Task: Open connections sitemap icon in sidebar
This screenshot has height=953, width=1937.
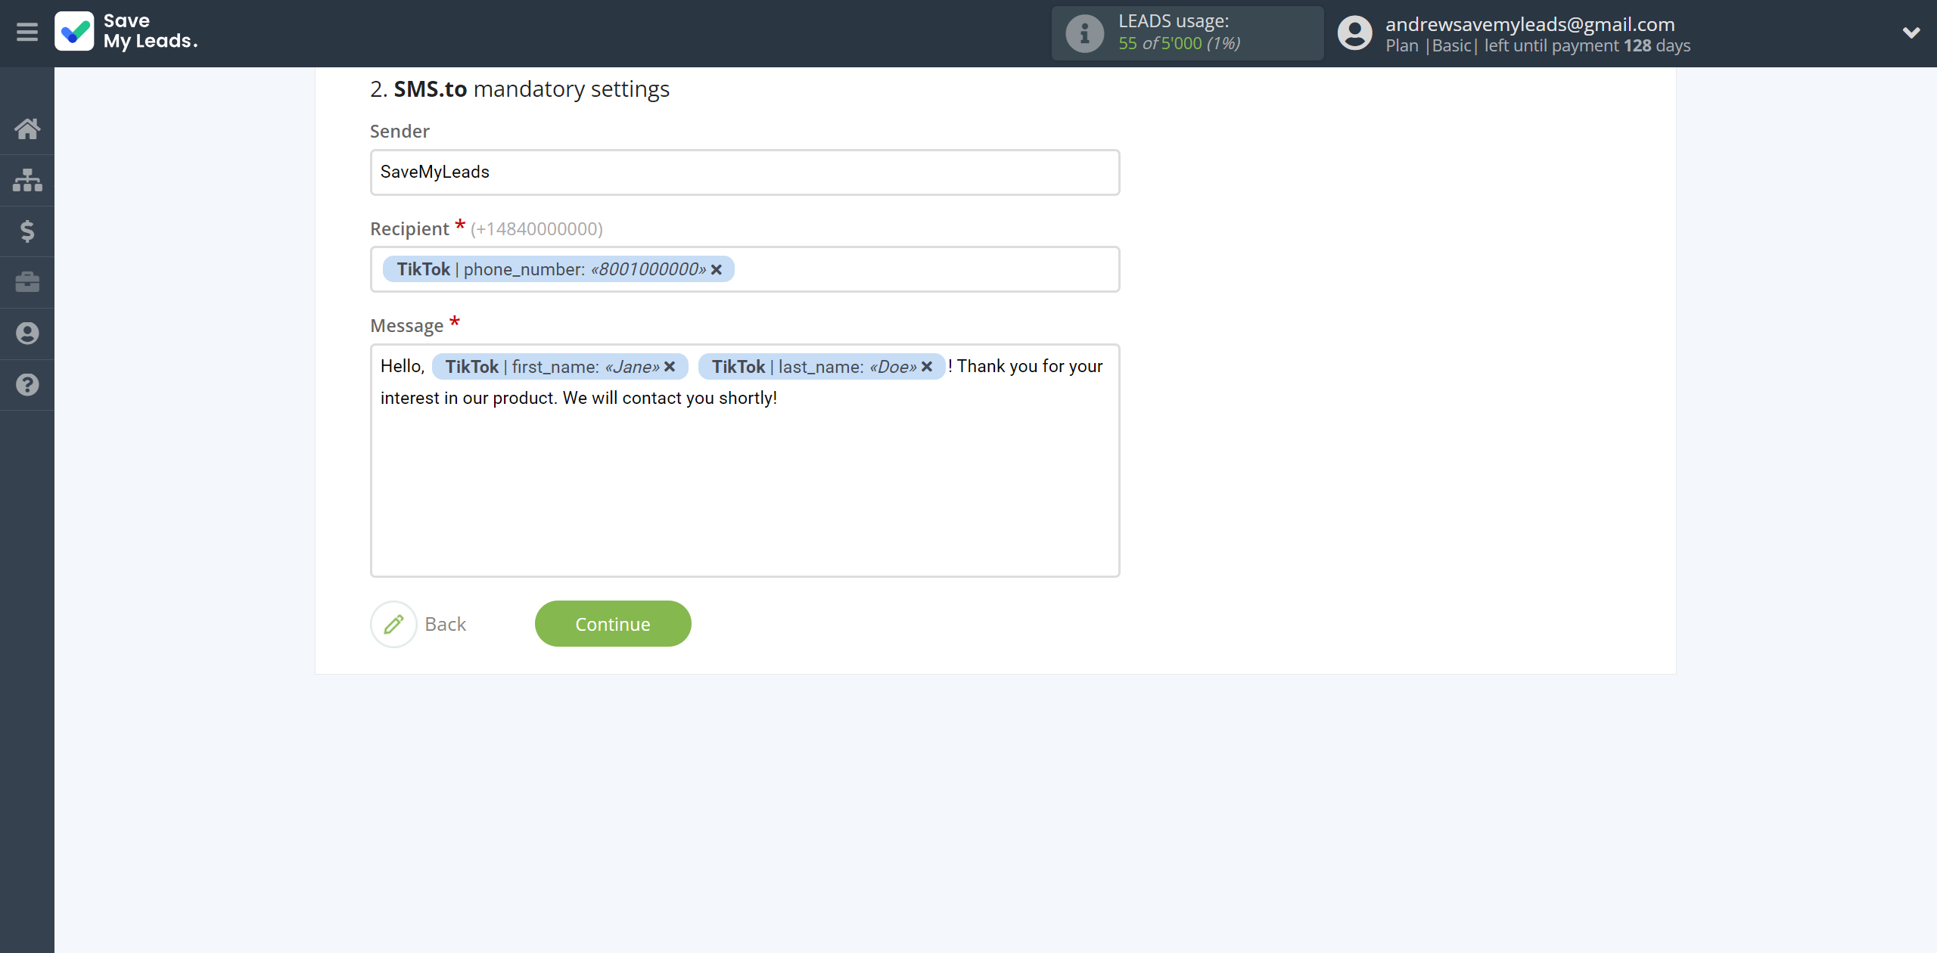Action: click(x=27, y=180)
